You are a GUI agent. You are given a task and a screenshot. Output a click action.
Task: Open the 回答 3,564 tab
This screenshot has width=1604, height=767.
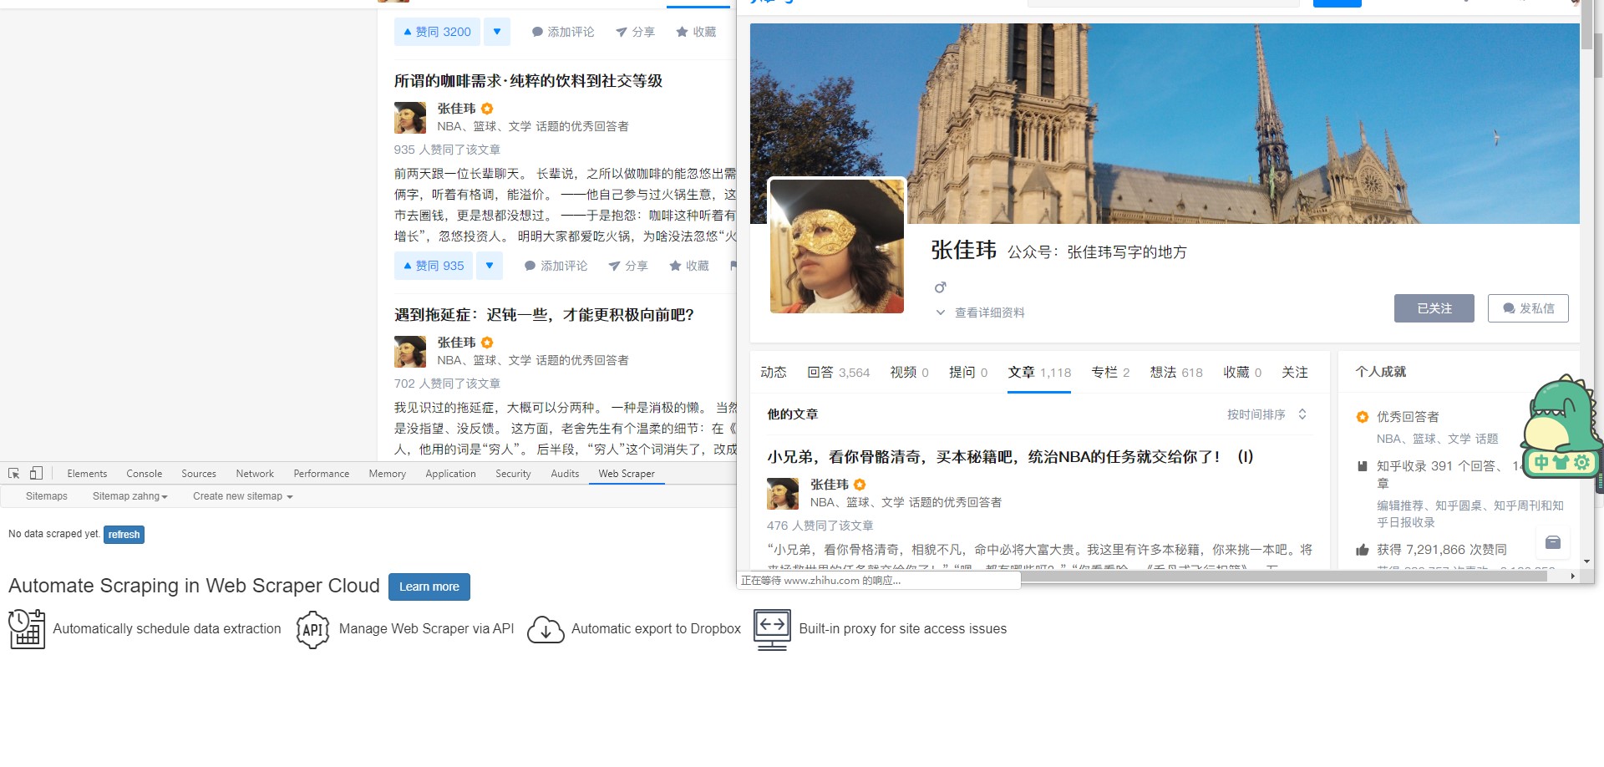(x=839, y=373)
